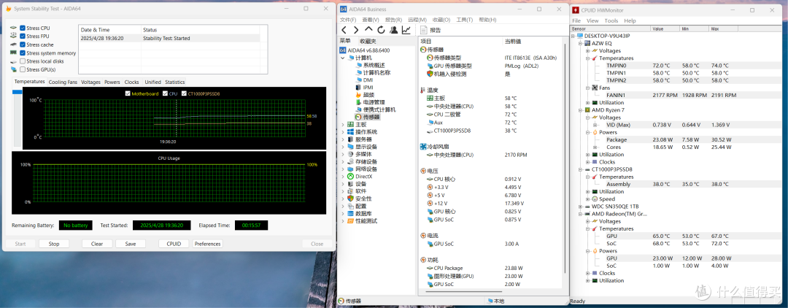Select 计算机名称 in the AIDA64 tree

click(x=377, y=72)
